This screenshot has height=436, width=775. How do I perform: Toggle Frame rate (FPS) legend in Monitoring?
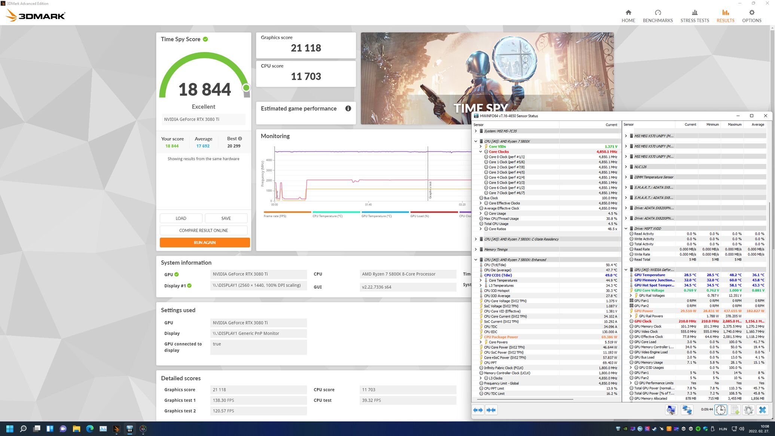(275, 216)
